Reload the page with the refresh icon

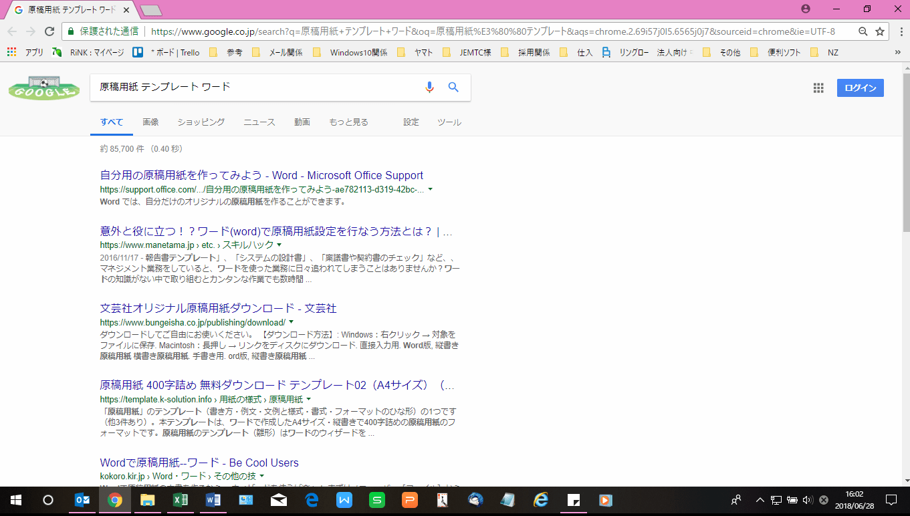click(49, 31)
